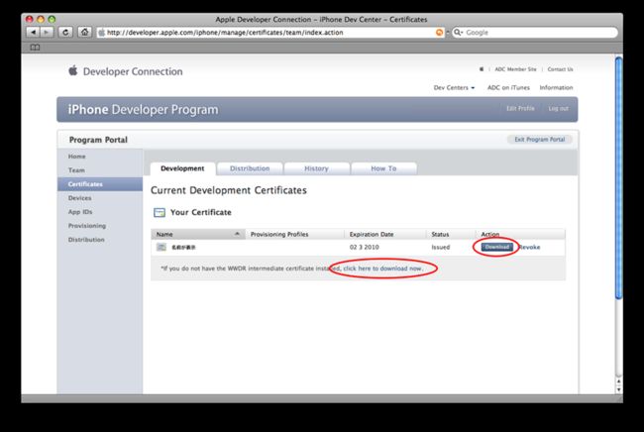Open the home page with the house icon
644x432 pixels.
pyautogui.click(x=84, y=32)
